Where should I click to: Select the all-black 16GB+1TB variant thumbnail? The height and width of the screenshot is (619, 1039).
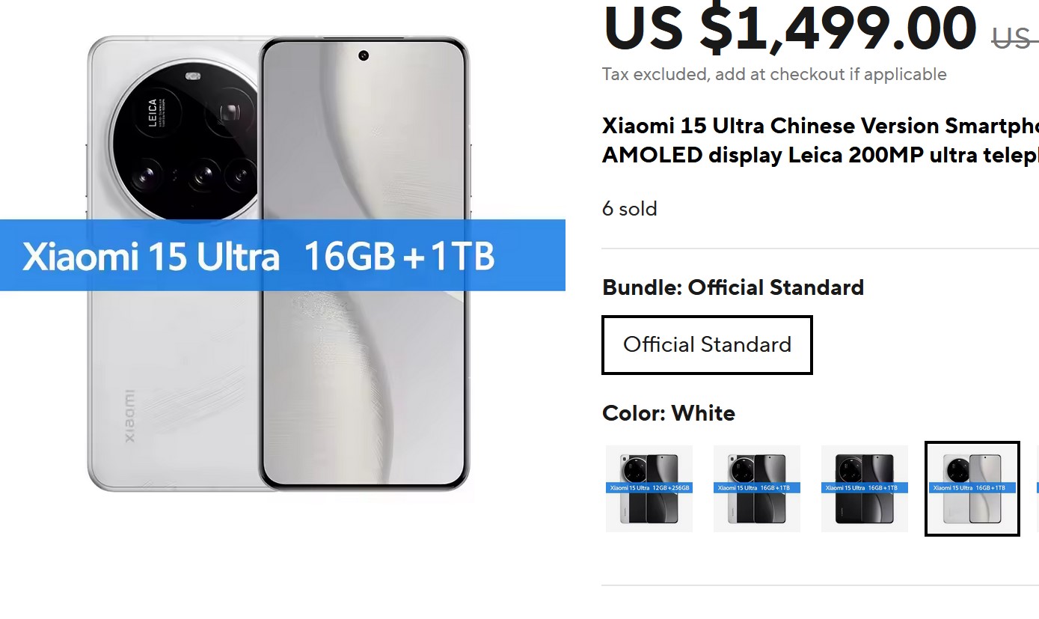tap(865, 489)
